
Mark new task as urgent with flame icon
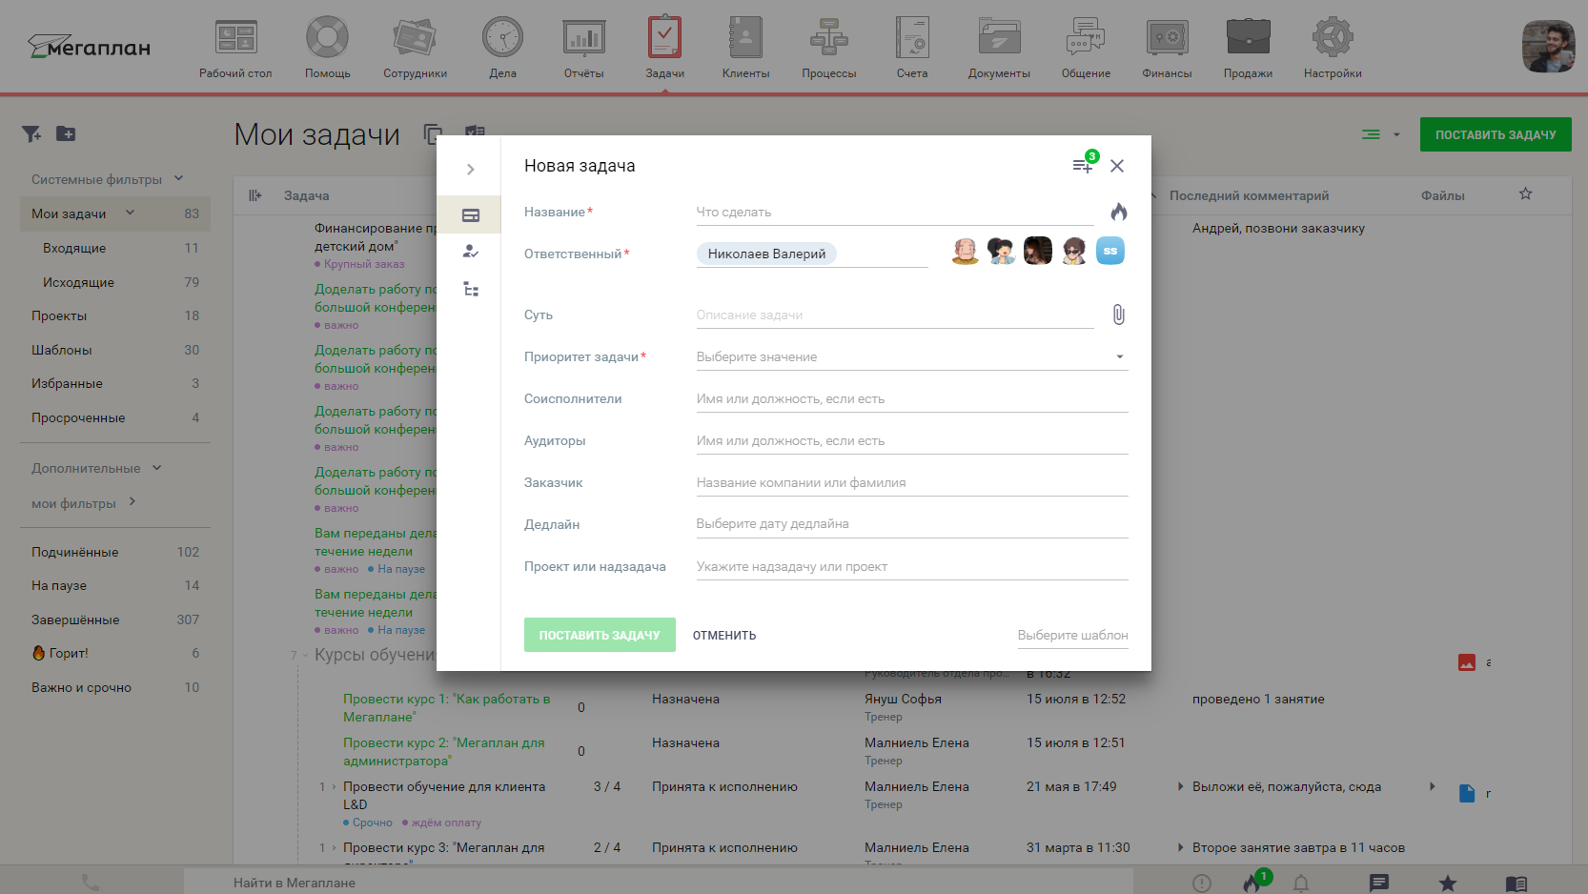[1119, 212]
